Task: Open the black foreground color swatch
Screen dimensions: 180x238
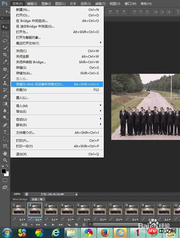Action: point(3,171)
